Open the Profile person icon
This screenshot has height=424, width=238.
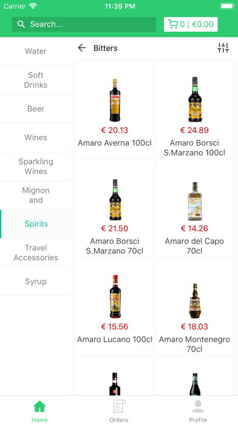198,406
